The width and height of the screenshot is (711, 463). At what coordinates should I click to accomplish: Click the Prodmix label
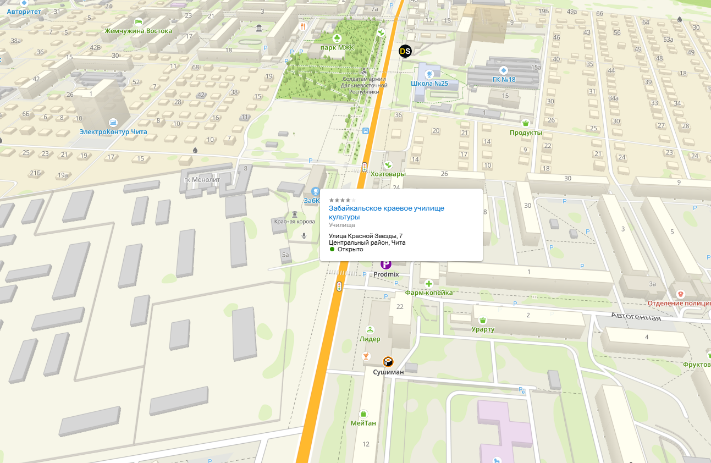pos(386,274)
